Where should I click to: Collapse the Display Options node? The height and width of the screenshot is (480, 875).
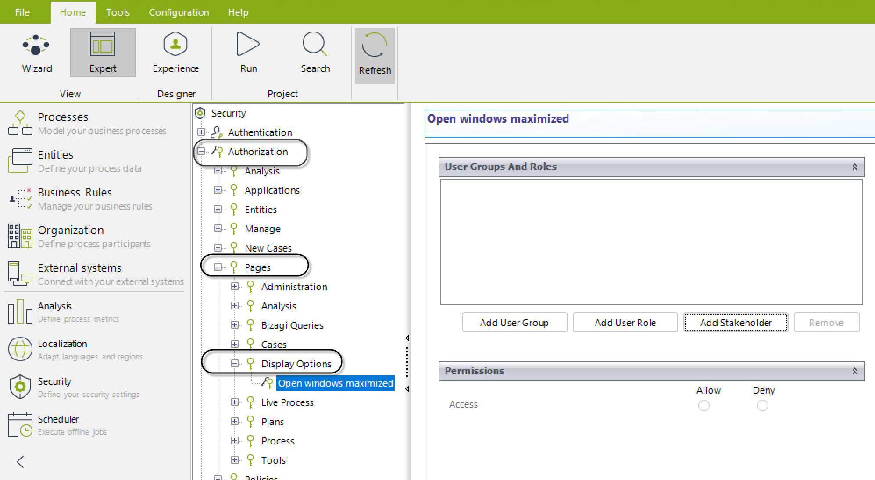point(235,363)
